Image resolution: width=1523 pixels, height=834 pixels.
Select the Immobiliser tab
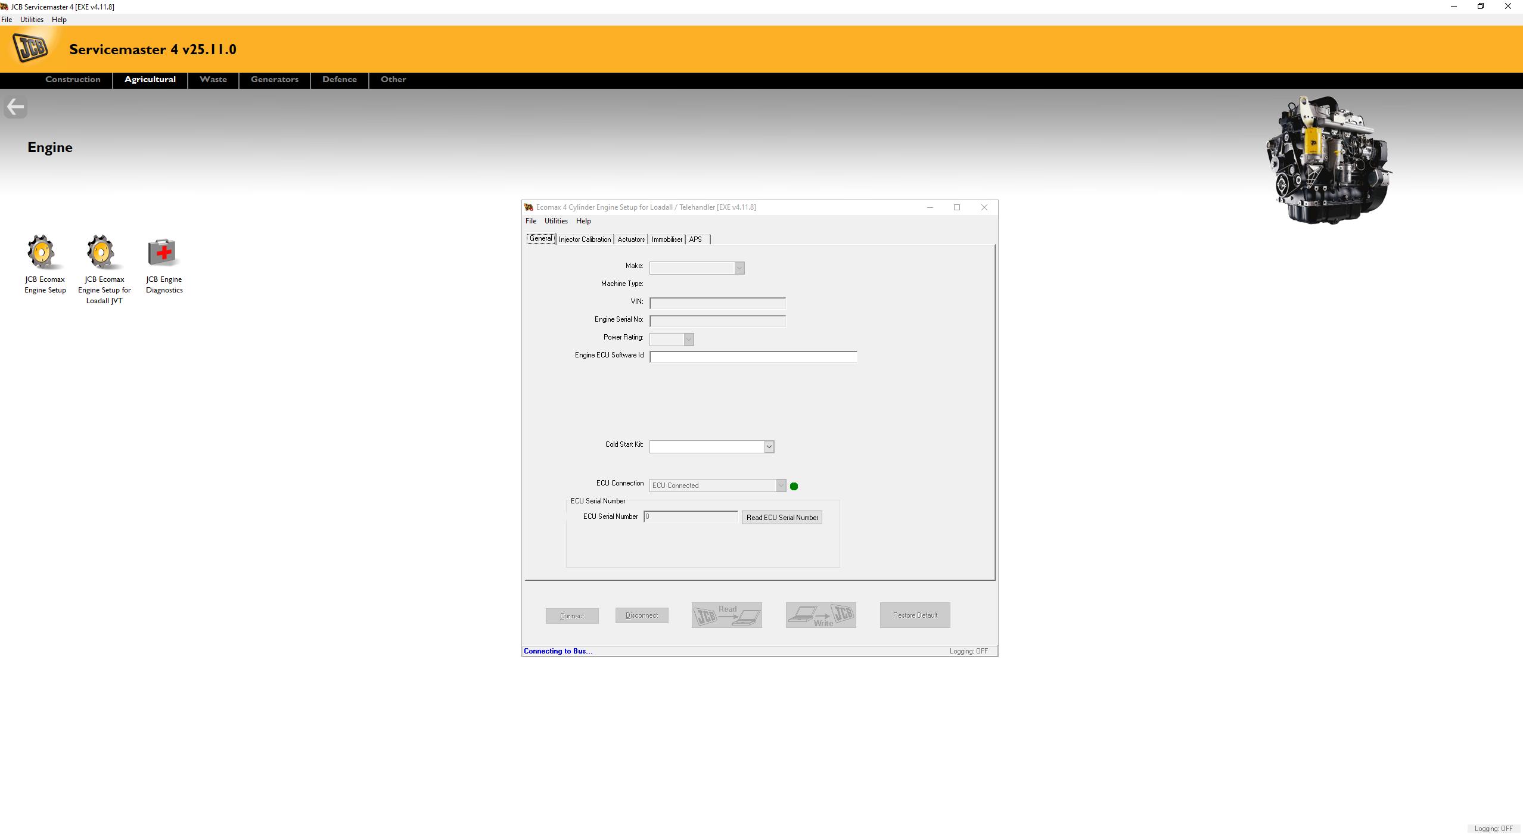click(667, 239)
